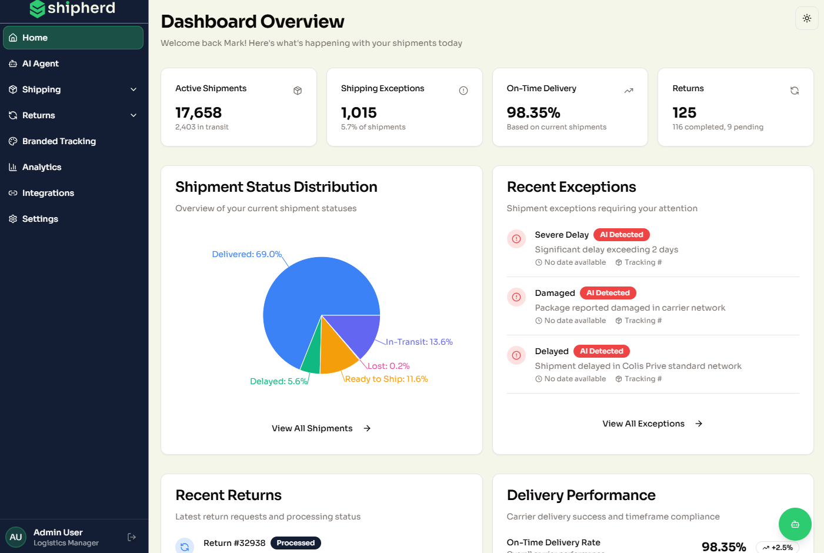This screenshot has height=553, width=824.
Task: Toggle light mode with the sun icon
Action: (x=806, y=18)
